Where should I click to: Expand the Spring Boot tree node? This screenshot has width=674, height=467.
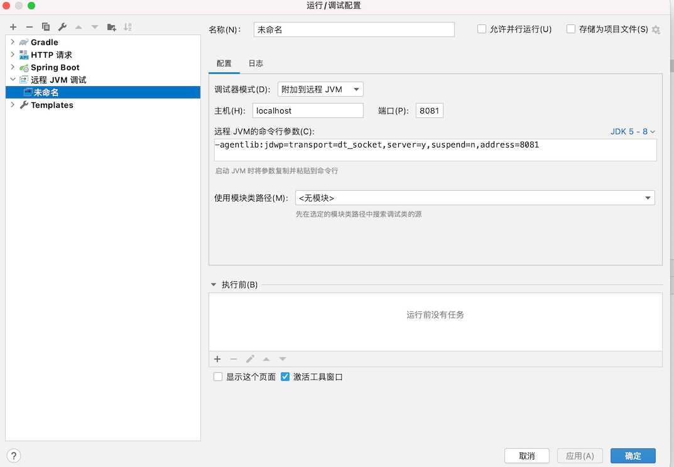point(13,67)
